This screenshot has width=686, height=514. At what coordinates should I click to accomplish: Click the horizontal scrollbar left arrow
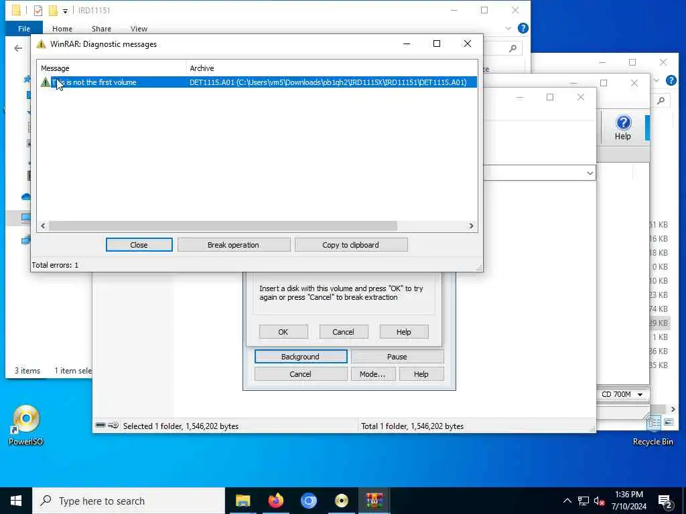click(x=43, y=226)
